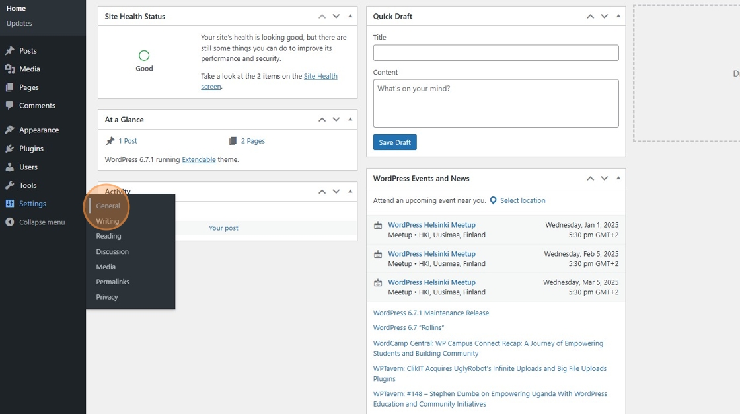The height and width of the screenshot is (414, 740).
Task: Focus the Quick Draft Content textarea
Action: [x=496, y=103]
